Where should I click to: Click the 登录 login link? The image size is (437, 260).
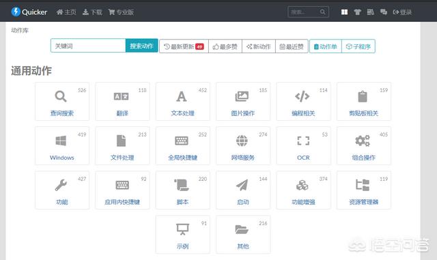click(x=402, y=12)
